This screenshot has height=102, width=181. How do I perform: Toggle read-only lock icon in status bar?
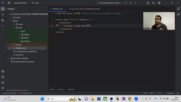tap(178, 93)
